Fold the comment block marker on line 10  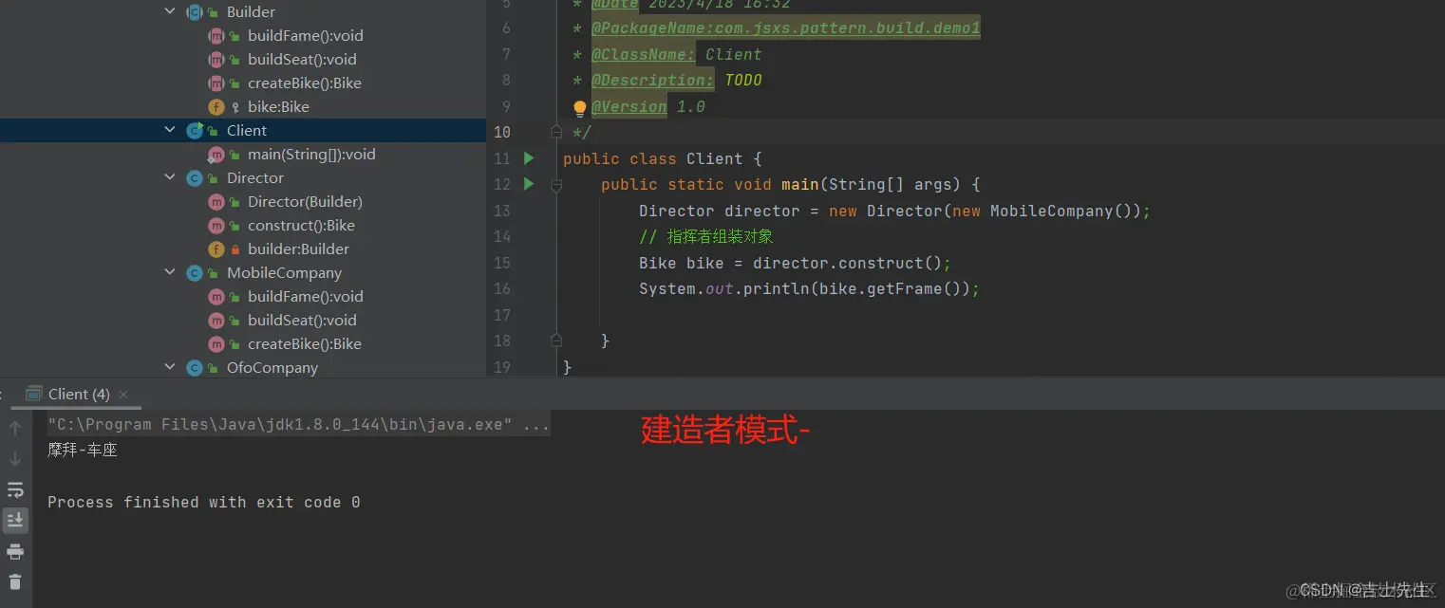(x=557, y=132)
